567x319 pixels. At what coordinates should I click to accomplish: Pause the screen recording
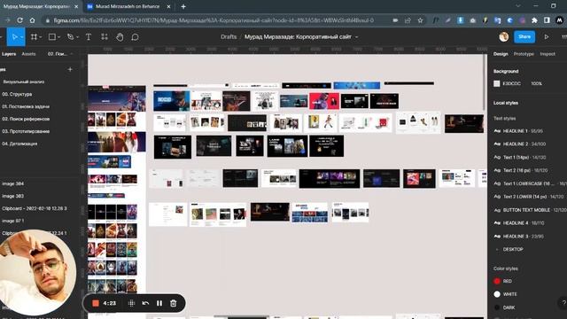click(159, 303)
